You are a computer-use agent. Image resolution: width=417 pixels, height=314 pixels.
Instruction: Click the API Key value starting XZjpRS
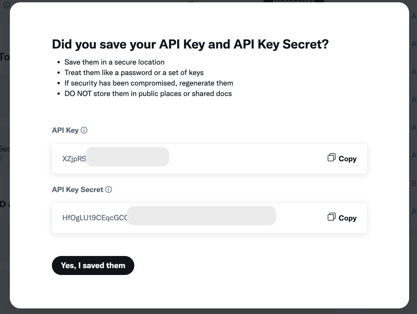click(74, 159)
